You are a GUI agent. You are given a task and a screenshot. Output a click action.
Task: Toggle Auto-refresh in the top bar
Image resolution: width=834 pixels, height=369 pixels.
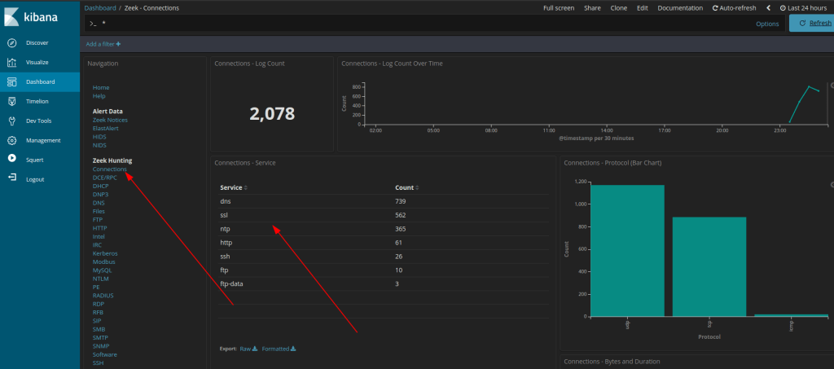pyautogui.click(x=734, y=7)
